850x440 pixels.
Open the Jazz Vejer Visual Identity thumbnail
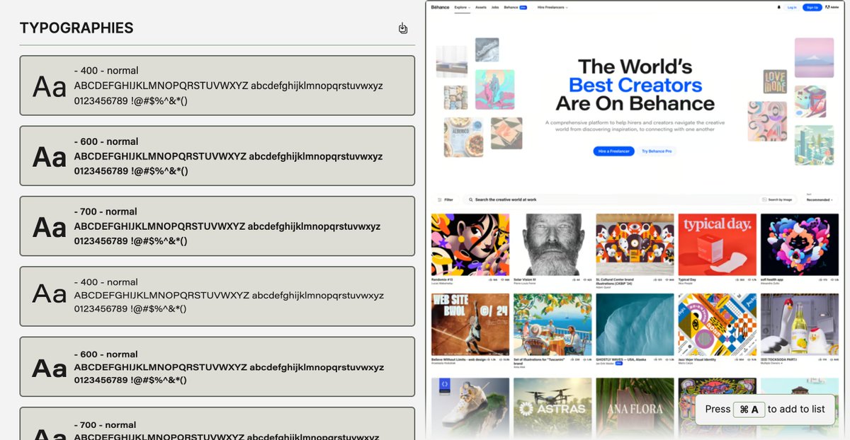click(717, 325)
